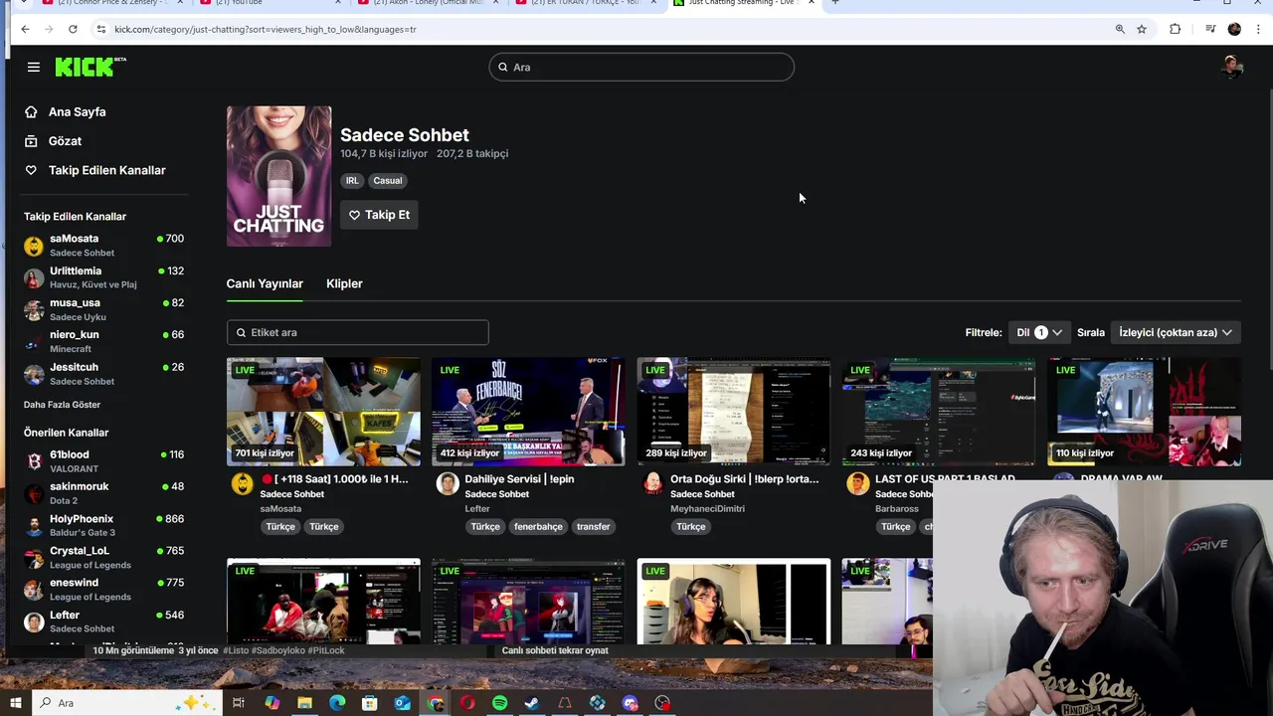
Task: Open Orta Doğu Sirki stream thumbnail
Action: [x=734, y=412]
